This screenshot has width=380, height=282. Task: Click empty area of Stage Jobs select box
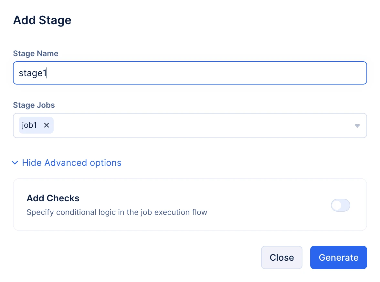coord(204,126)
